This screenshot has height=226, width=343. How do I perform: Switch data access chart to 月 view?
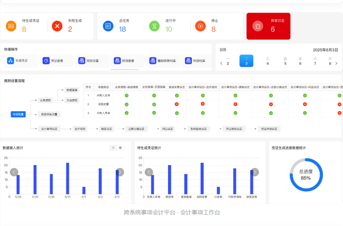point(113,148)
